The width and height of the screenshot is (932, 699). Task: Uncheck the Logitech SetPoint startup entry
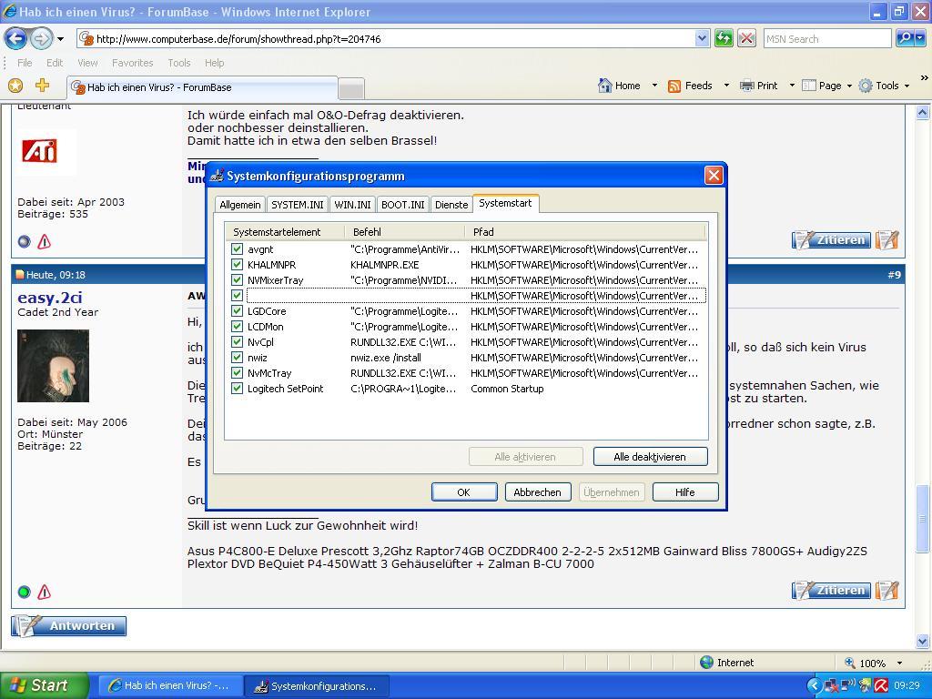click(x=238, y=388)
